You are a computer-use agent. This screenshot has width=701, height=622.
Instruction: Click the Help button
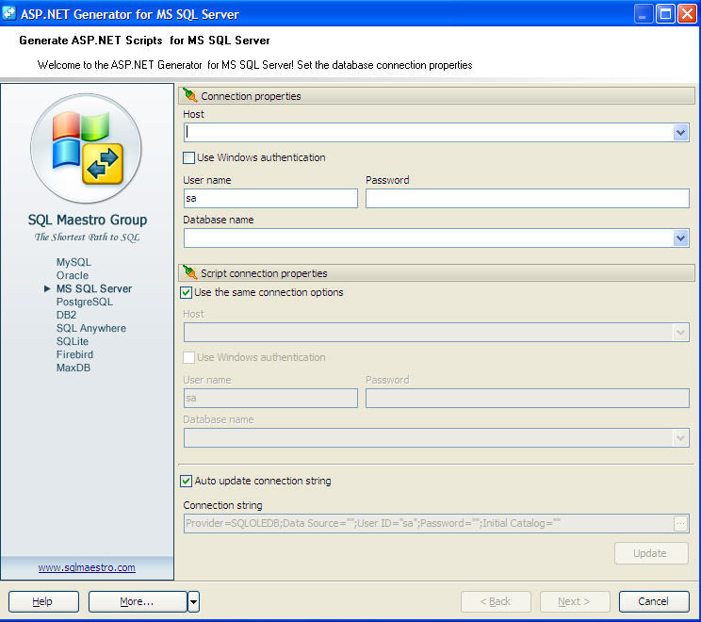point(43,602)
